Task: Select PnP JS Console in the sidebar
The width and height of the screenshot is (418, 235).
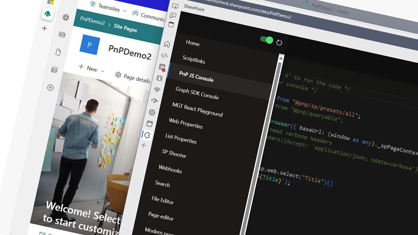Action: 196,78
